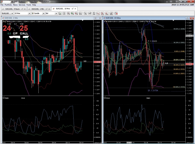Click the EUR/USD, 15 Mins panel title
Viewport: 195px width, 144px height.
[x=113, y=18]
